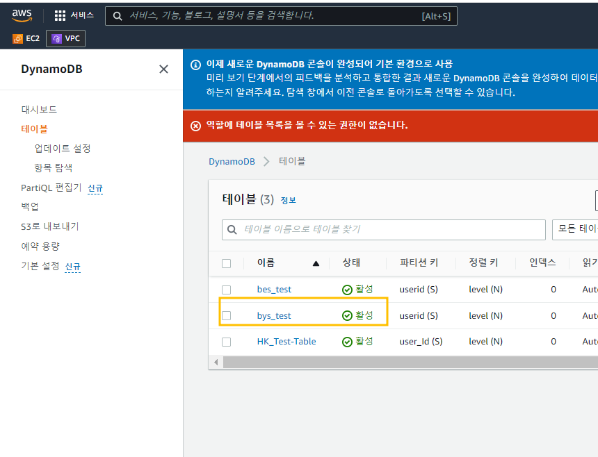Click the 이름 column header text

(x=266, y=263)
